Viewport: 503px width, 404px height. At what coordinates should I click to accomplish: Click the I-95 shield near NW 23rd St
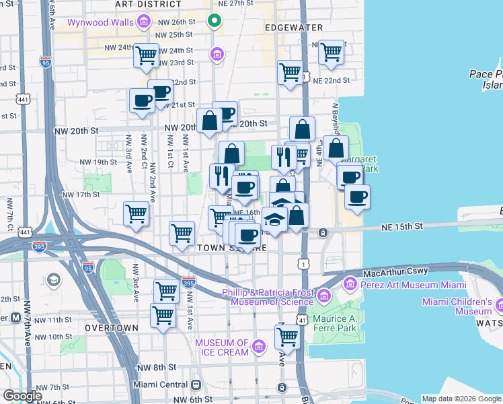(x=46, y=62)
